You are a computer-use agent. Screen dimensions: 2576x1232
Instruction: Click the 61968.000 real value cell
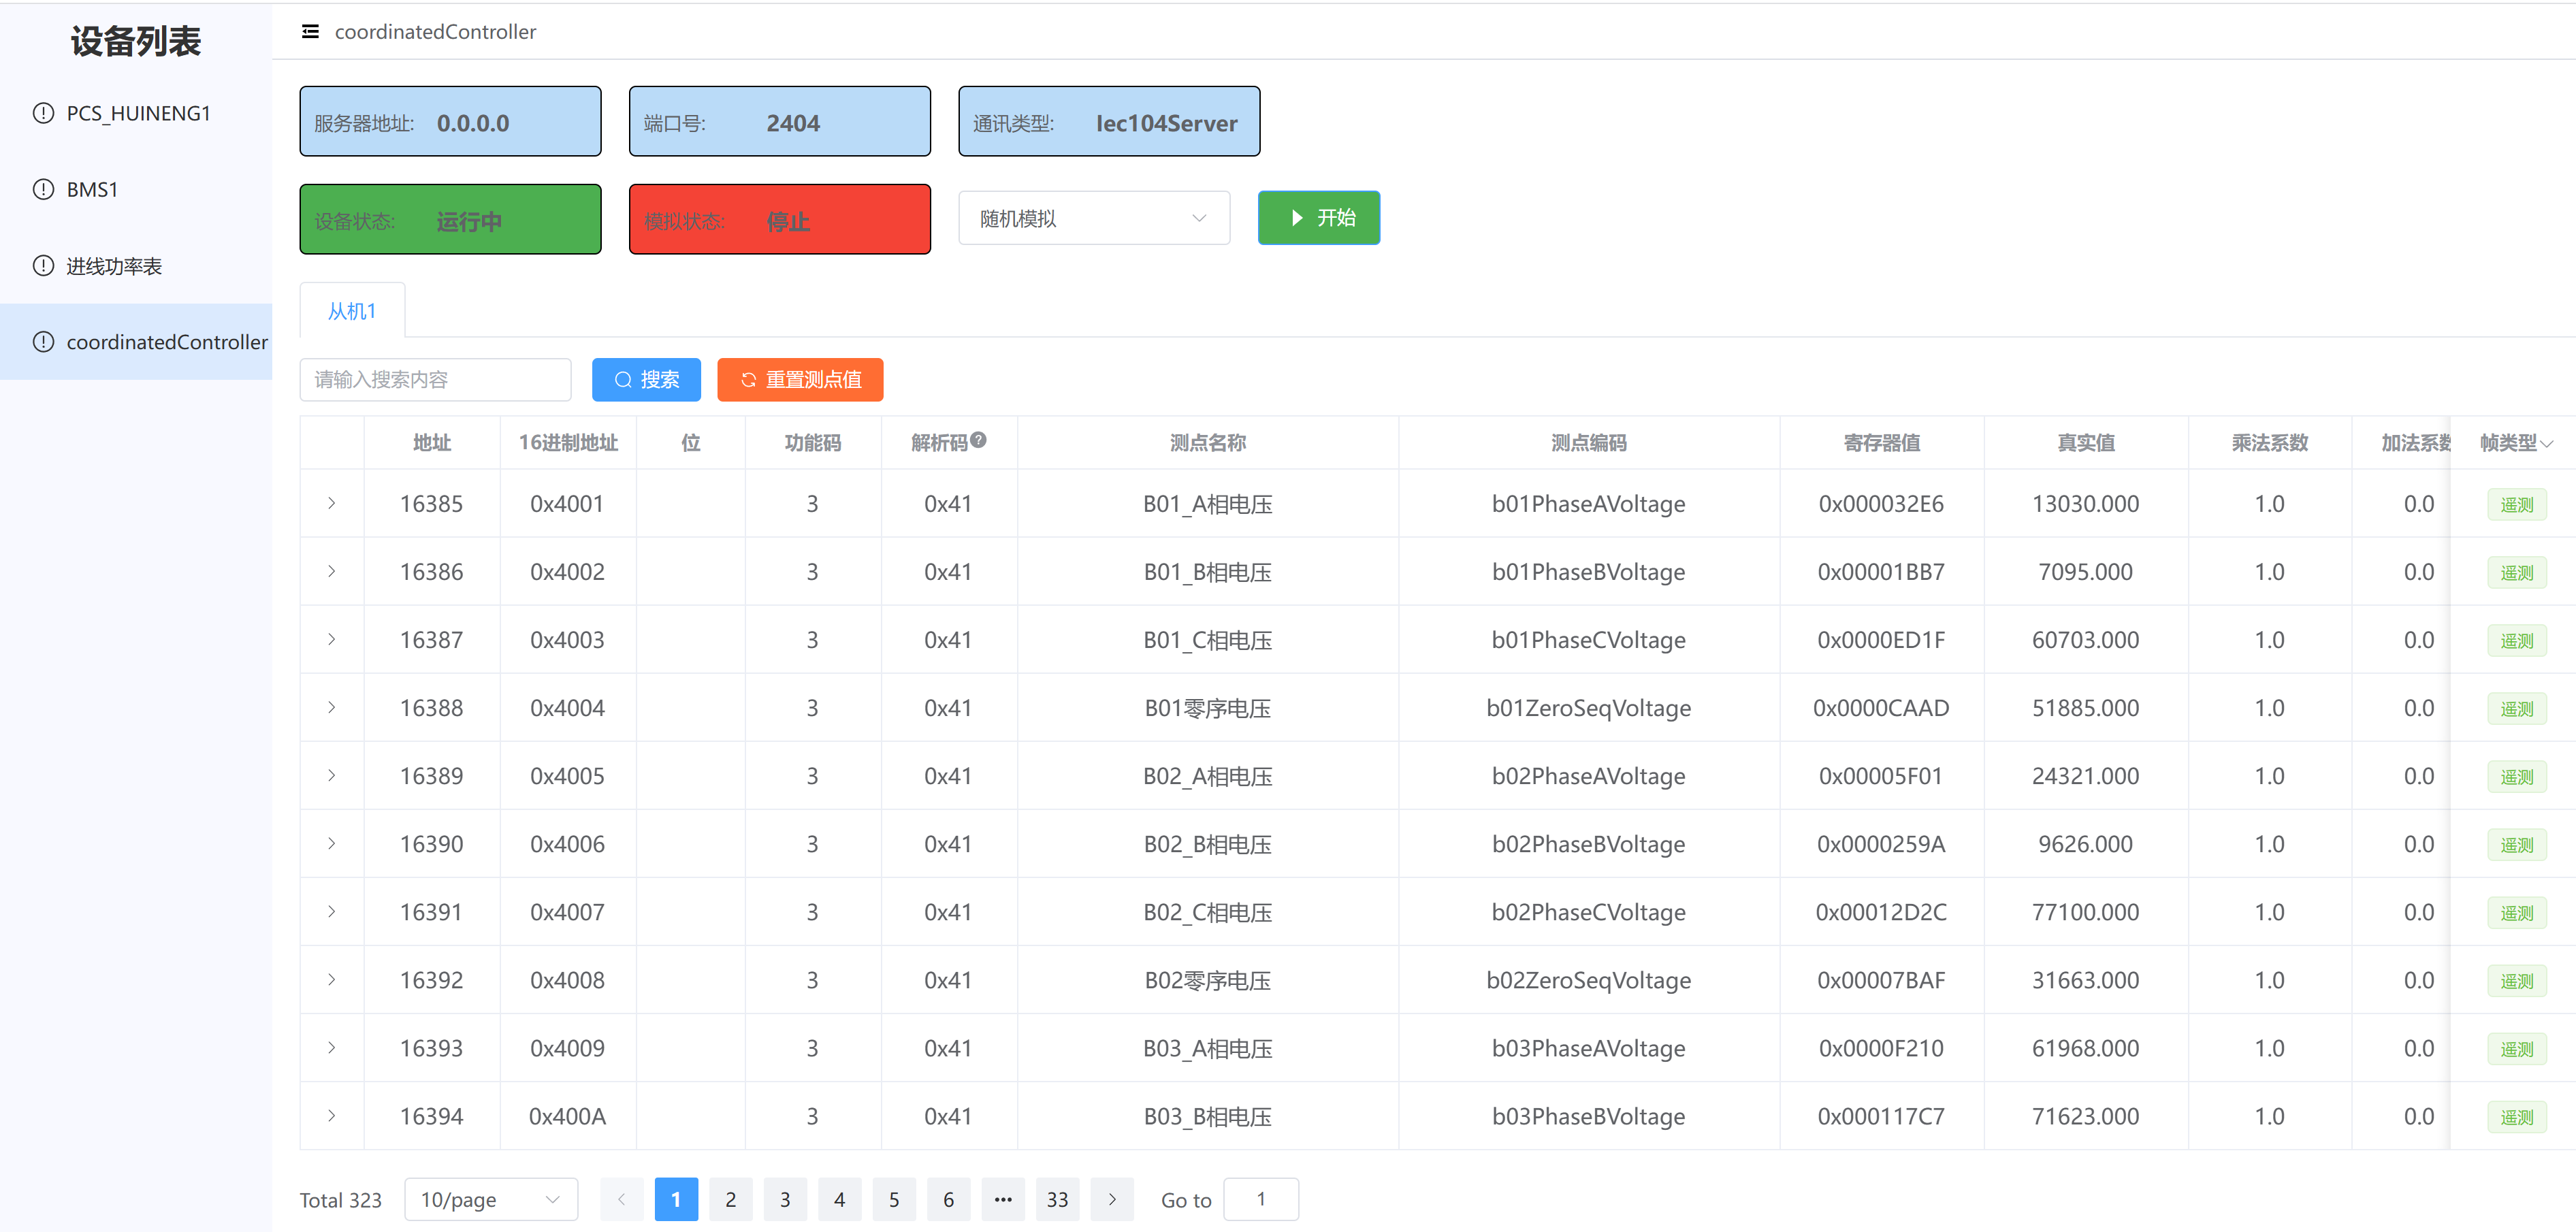[x=2086, y=1048]
